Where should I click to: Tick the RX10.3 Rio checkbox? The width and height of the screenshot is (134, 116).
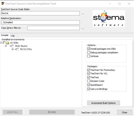(x=18, y=49)
